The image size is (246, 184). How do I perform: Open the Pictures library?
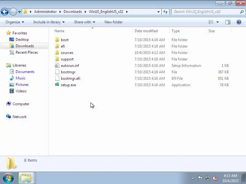tap(22, 85)
